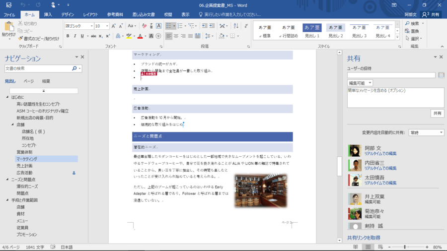447x251 pixels.
Task: Click the 共有リンクを取得 link
Action: (364, 238)
